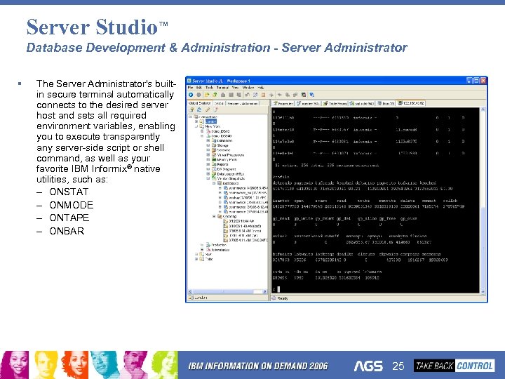This screenshot has height=379, width=505.
Task: Expand the Demo_IDS10 server node
Action: [x=202, y=131]
